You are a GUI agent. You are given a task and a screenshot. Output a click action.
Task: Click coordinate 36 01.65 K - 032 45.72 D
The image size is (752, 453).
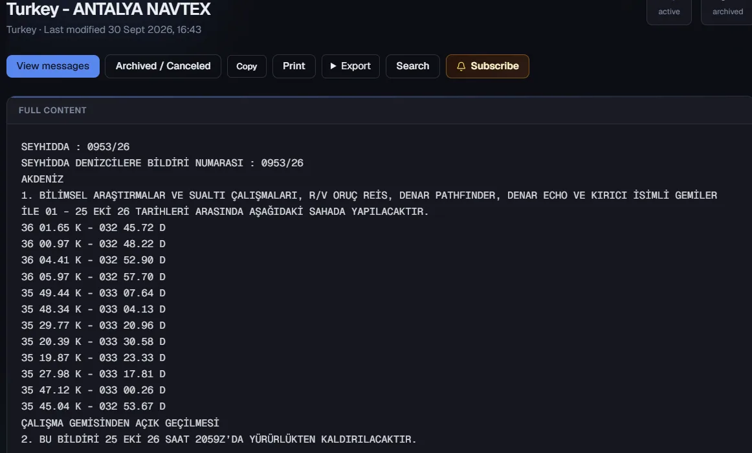pos(93,228)
